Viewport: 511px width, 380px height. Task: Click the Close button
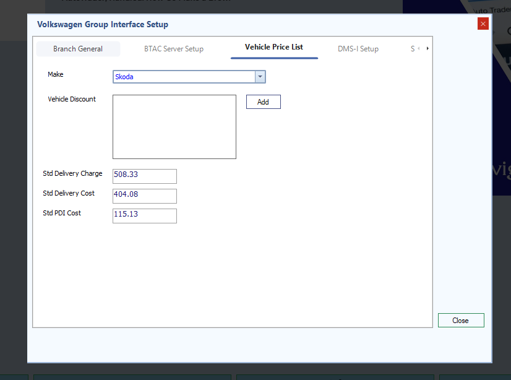point(461,321)
